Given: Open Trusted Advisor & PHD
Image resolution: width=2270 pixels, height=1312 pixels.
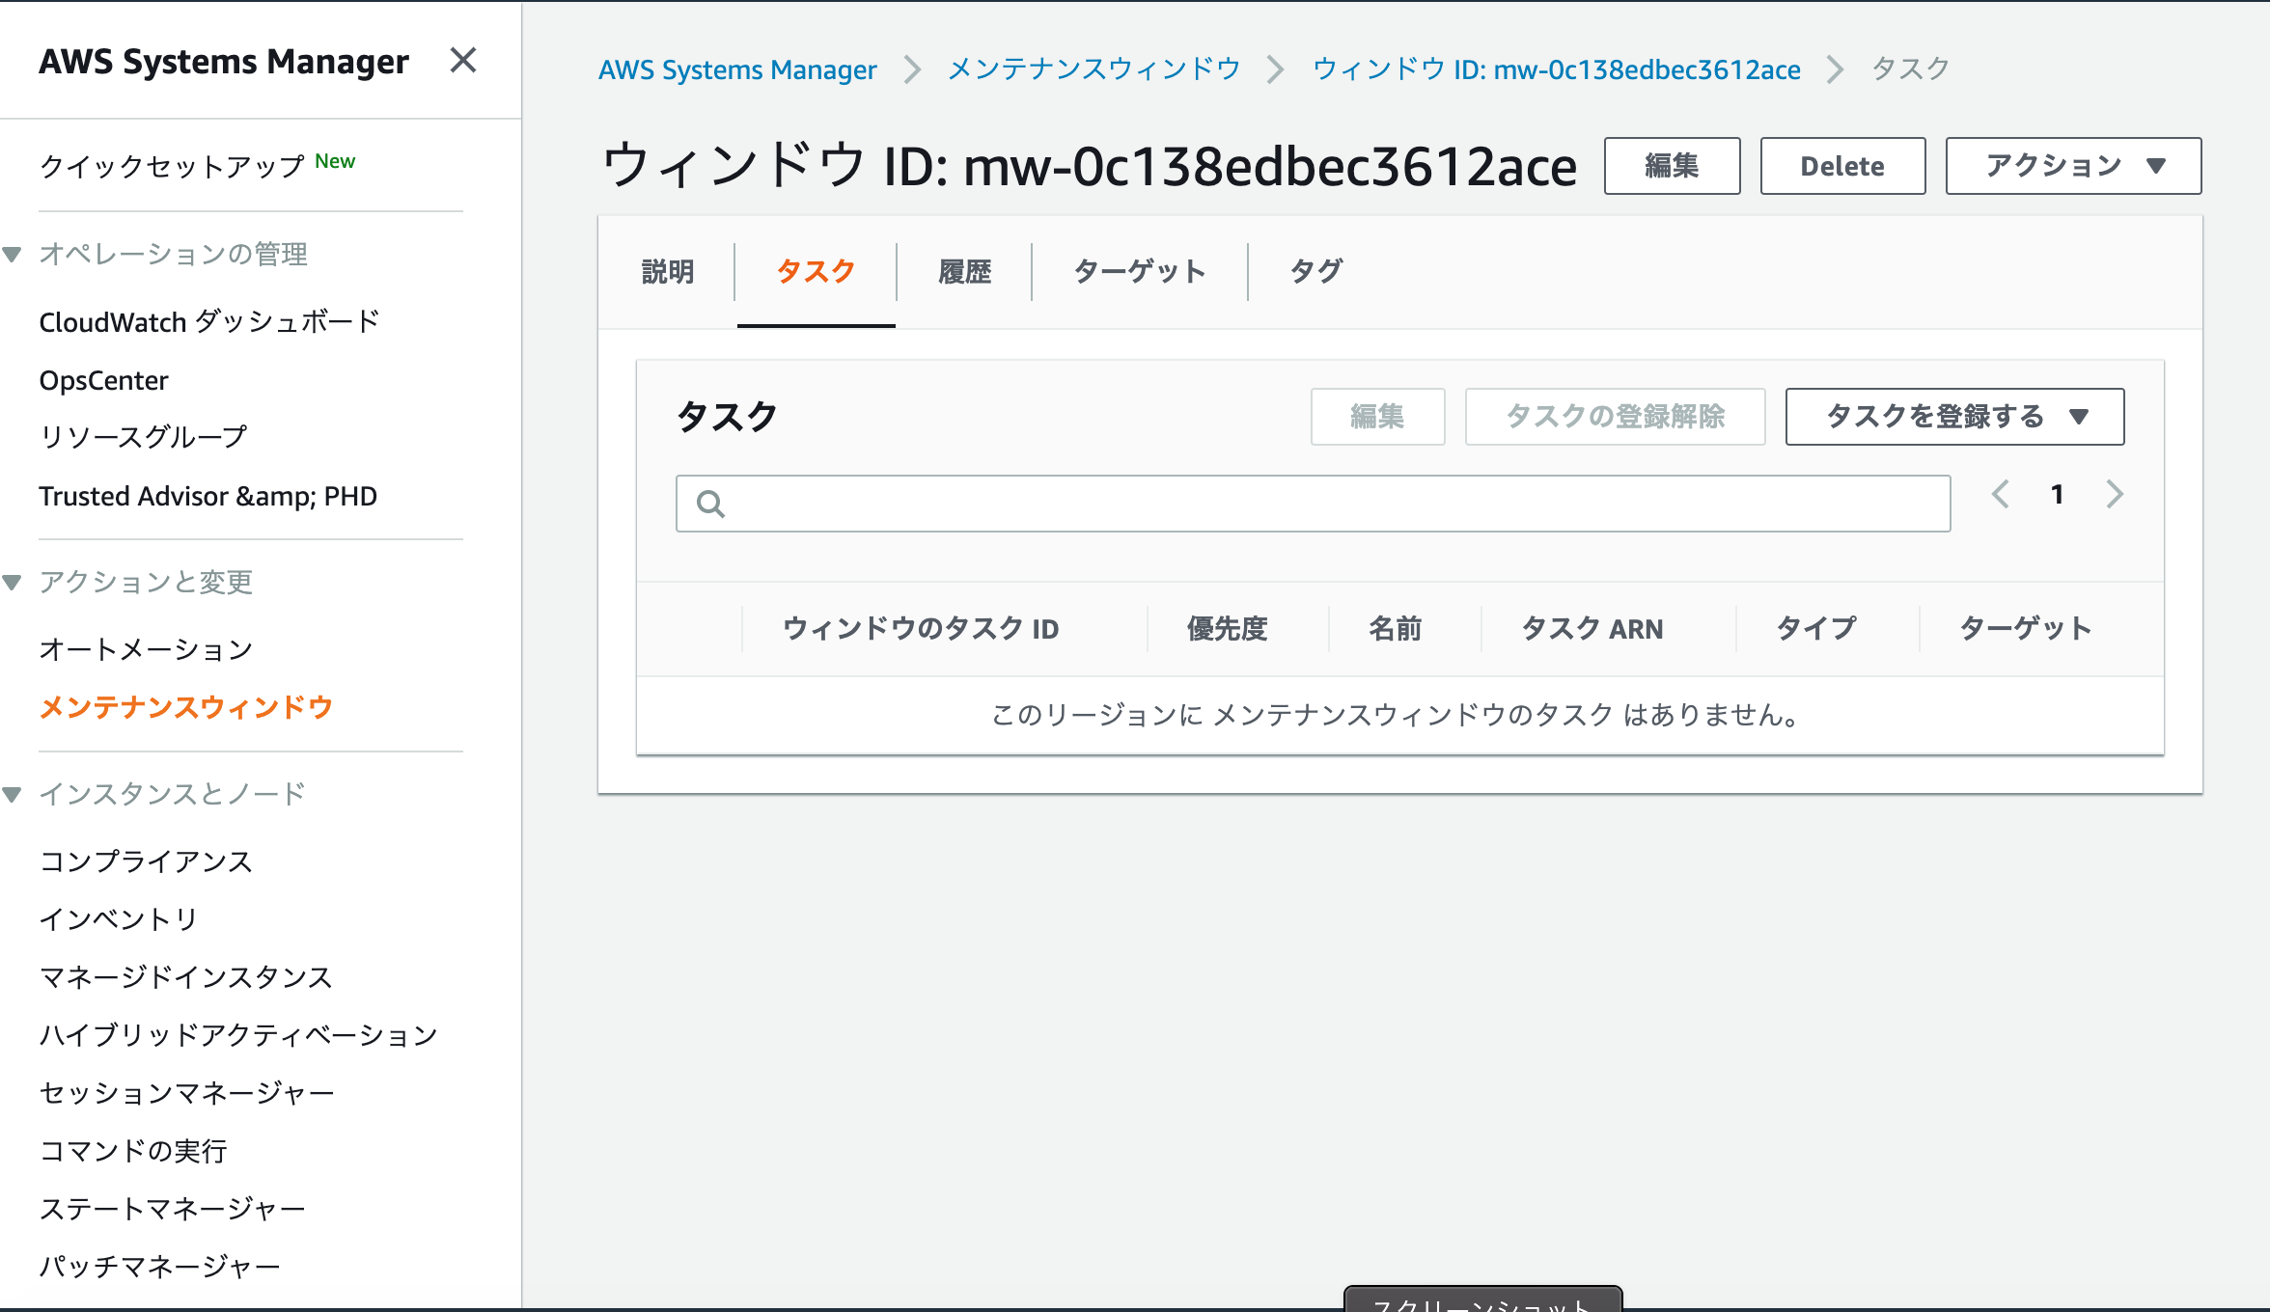Looking at the screenshot, I should [208, 496].
